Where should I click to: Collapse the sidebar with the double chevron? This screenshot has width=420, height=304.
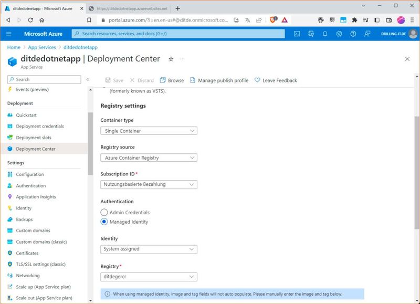(88, 80)
